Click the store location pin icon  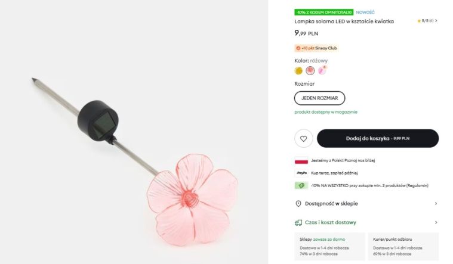pyautogui.click(x=298, y=204)
